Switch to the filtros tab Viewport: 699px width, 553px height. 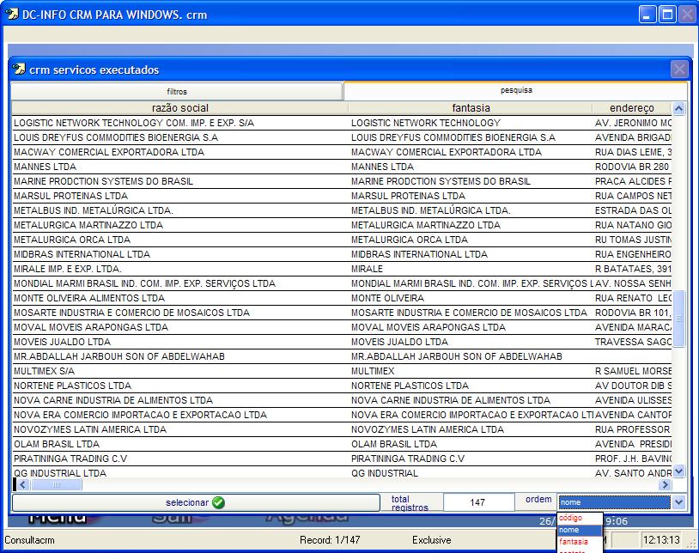[177, 91]
